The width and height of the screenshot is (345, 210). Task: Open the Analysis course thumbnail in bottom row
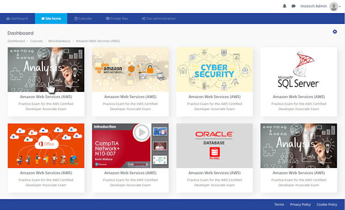pyautogui.click(x=298, y=146)
